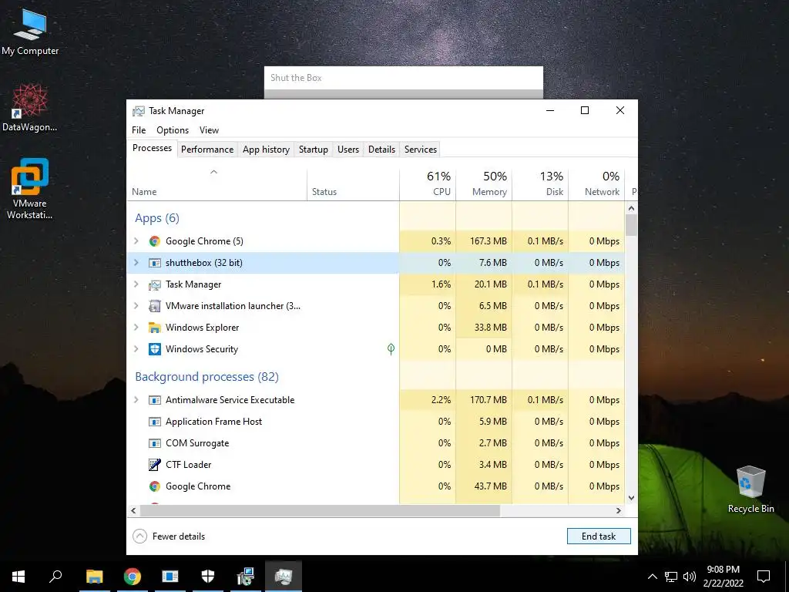The height and width of the screenshot is (592, 789).
Task: Open the notification center icon
Action: pos(764,577)
